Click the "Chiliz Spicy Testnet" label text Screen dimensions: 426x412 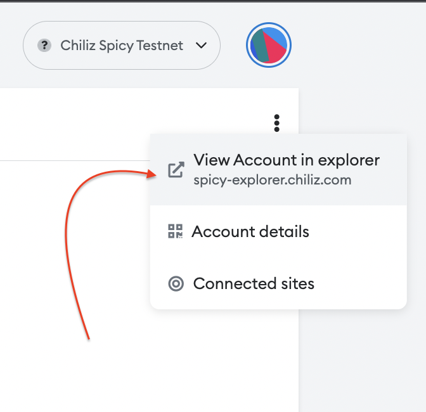(122, 46)
